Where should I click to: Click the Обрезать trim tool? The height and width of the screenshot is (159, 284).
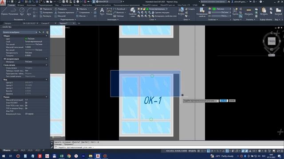point(82,9)
